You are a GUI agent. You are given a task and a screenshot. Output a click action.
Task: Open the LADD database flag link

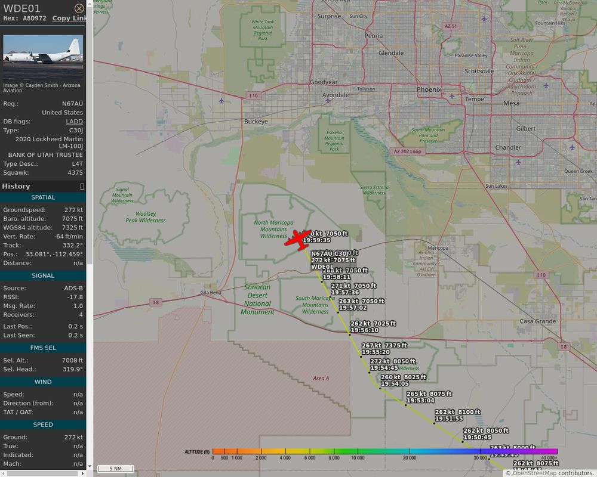[74, 122]
